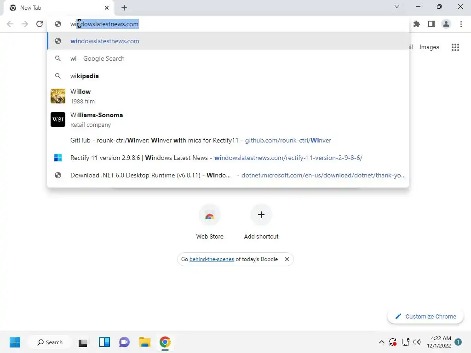This screenshot has width=471, height=353.
Task: Click the Reload page icon
Action: [40, 24]
